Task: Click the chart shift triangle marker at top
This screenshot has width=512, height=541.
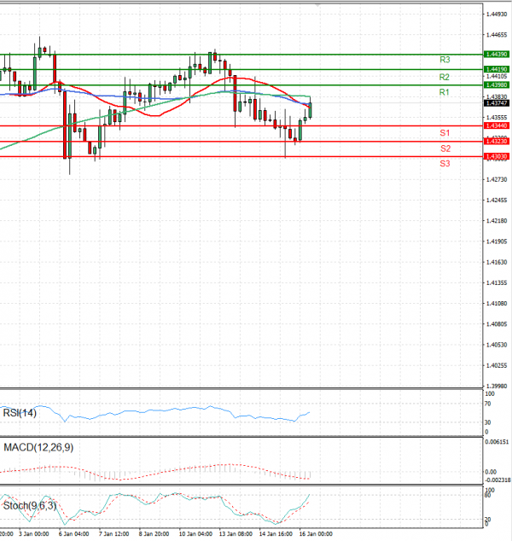Action: (318, 5)
